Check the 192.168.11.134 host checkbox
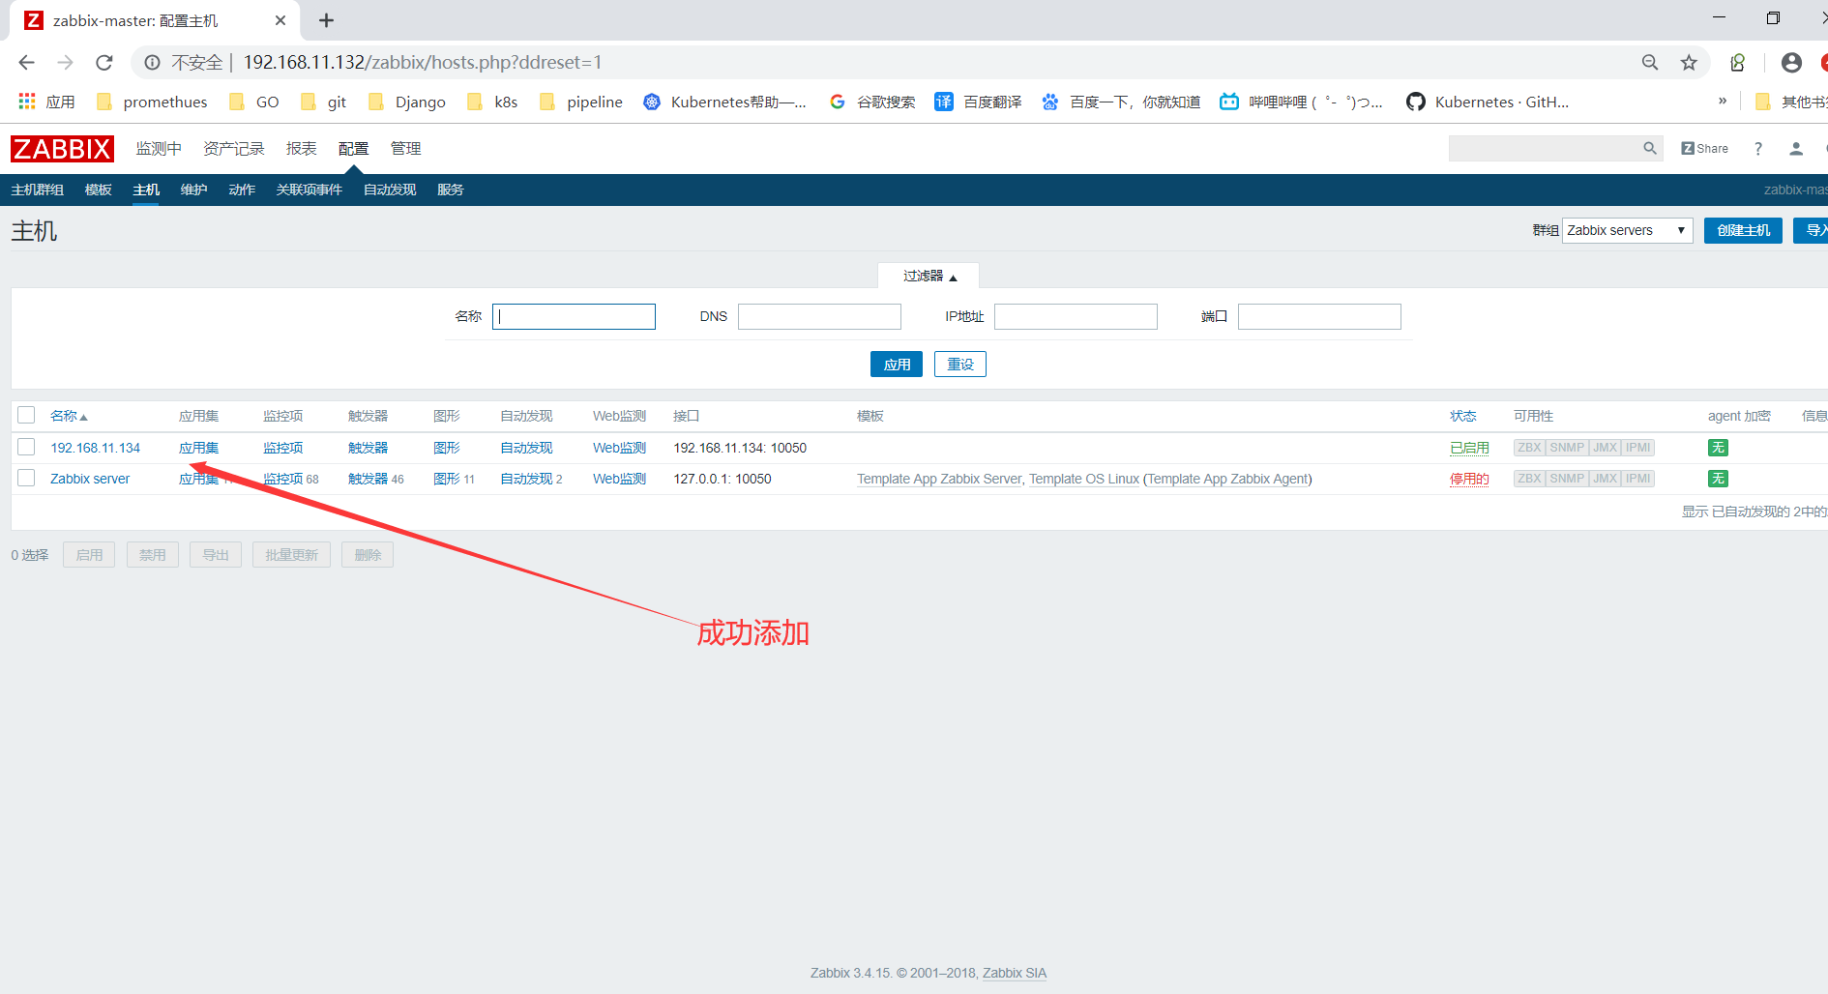The width and height of the screenshot is (1828, 994). (26, 447)
